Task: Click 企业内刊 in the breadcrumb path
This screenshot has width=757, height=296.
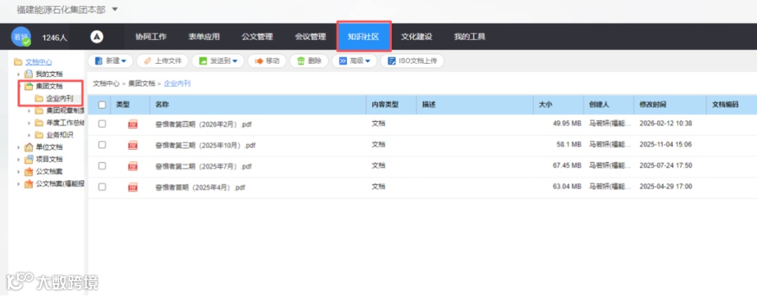Action: pos(177,83)
